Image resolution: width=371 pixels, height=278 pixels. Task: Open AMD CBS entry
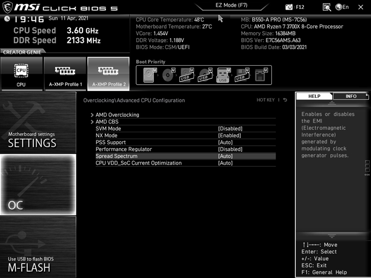coord(107,122)
